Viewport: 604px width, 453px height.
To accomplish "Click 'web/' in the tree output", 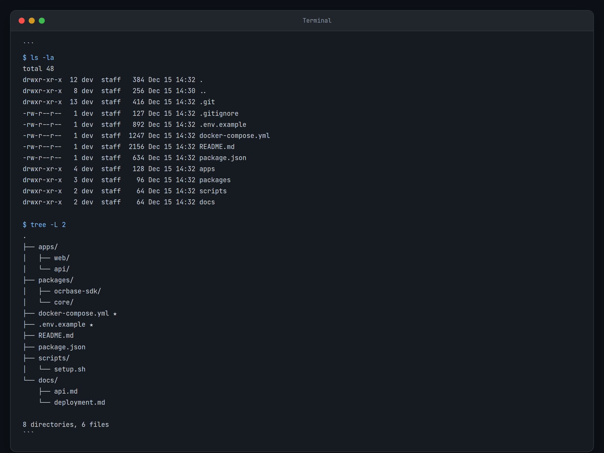I will tap(62, 258).
